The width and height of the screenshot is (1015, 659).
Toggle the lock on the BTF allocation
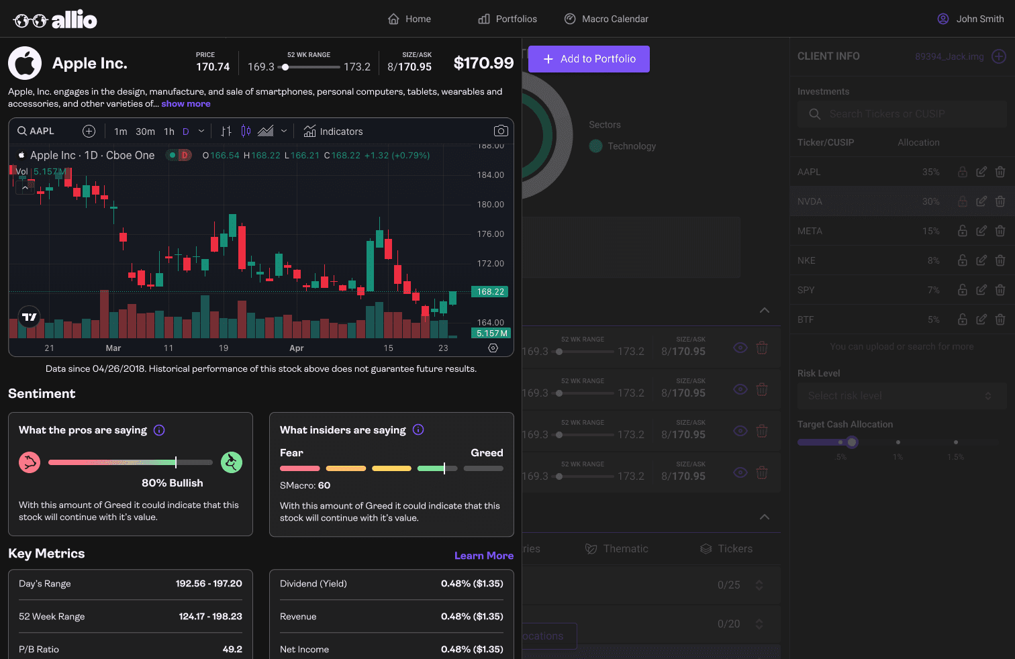click(963, 319)
